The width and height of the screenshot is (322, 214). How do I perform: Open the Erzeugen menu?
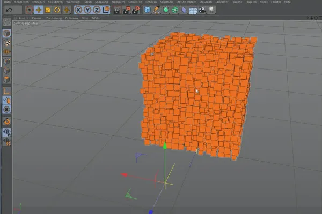pos(39,2)
